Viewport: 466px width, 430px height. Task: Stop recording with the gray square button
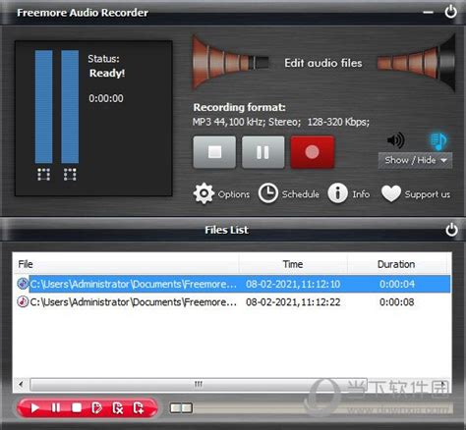[x=214, y=152]
